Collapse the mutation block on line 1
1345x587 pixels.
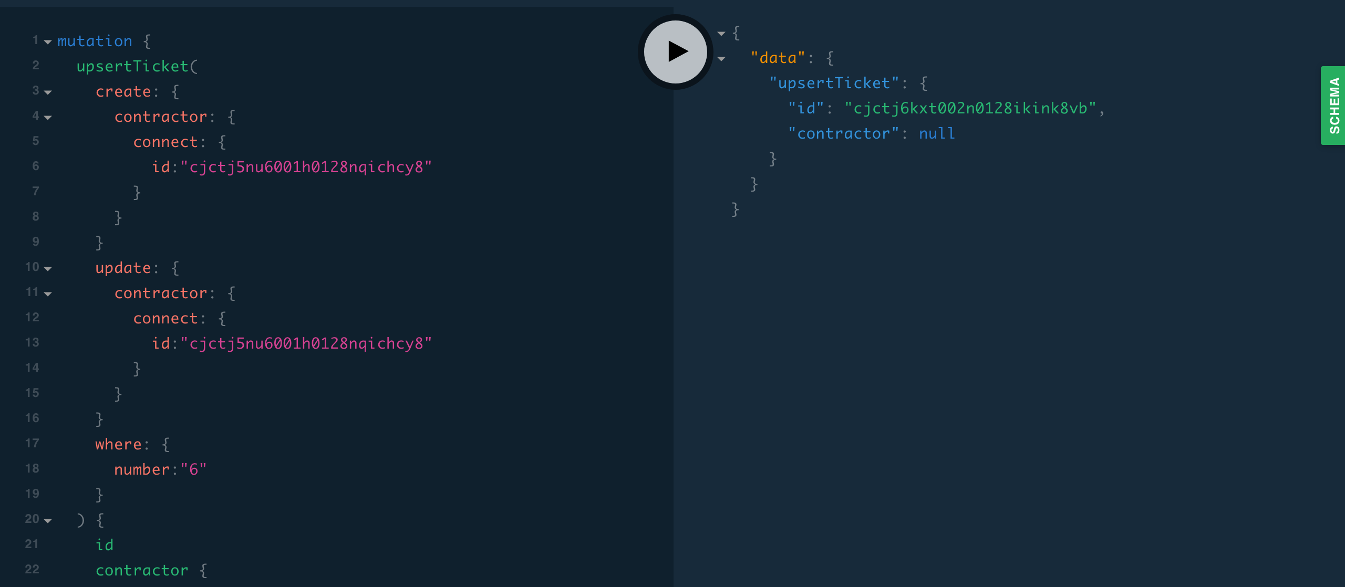pos(48,41)
